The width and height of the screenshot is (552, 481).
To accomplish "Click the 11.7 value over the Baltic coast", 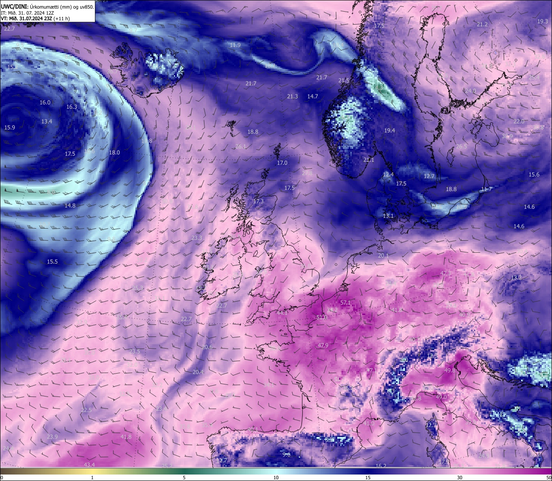I will coord(486,189).
